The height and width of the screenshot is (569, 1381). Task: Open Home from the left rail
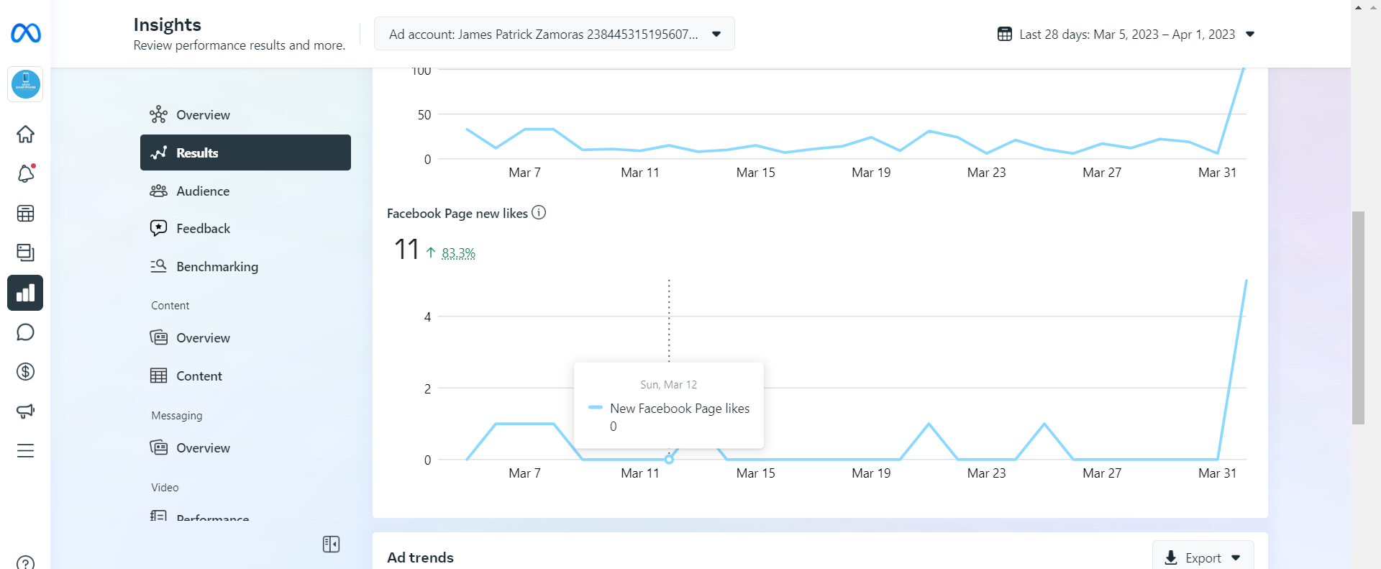(26, 135)
